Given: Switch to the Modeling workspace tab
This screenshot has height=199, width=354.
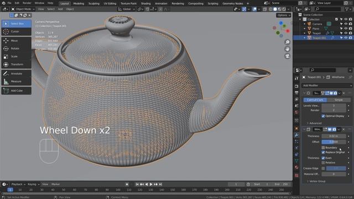Looking at the screenshot, I should click(79, 3).
